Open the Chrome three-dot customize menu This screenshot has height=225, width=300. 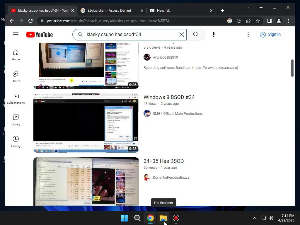click(x=288, y=21)
